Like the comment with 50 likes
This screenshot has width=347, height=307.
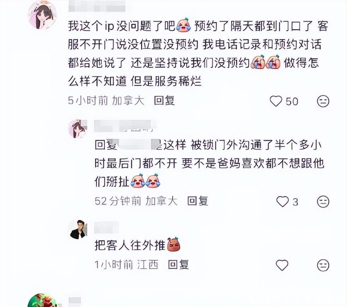[x=276, y=101]
